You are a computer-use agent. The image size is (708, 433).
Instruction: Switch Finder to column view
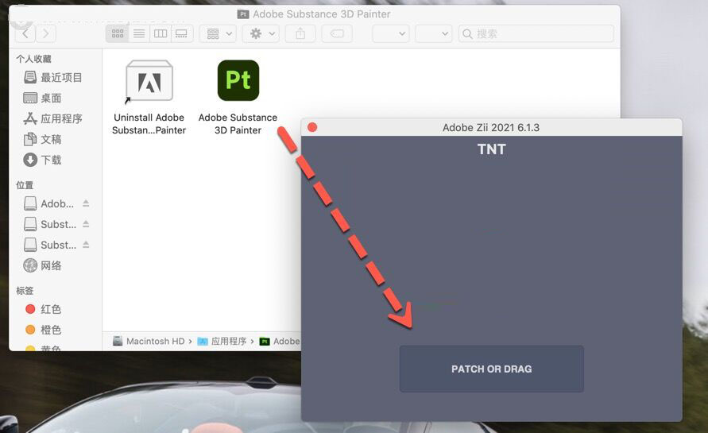tap(161, 33)
